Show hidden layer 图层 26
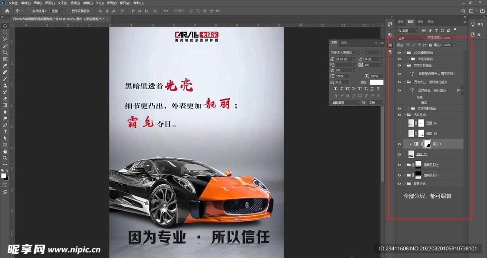Screen dimensions: 487x258 click(x=399, y=123)
